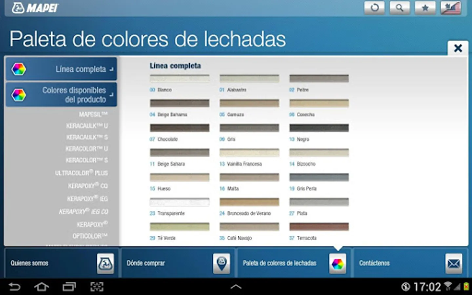Pick the 05 Gamuza swatch

tap(249, 103)
